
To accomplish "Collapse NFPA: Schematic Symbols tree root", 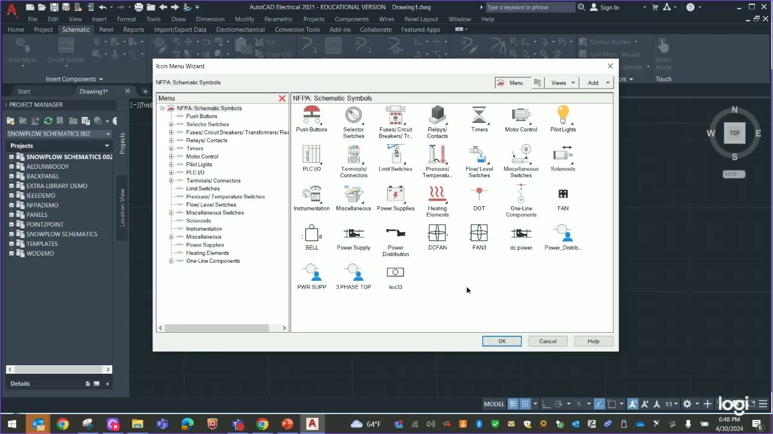I will tap(162, 108).
